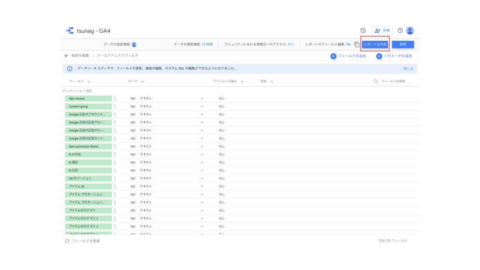
Task: Open type dropdown for アイテム ID row
Action: click(x=202, y=187)
